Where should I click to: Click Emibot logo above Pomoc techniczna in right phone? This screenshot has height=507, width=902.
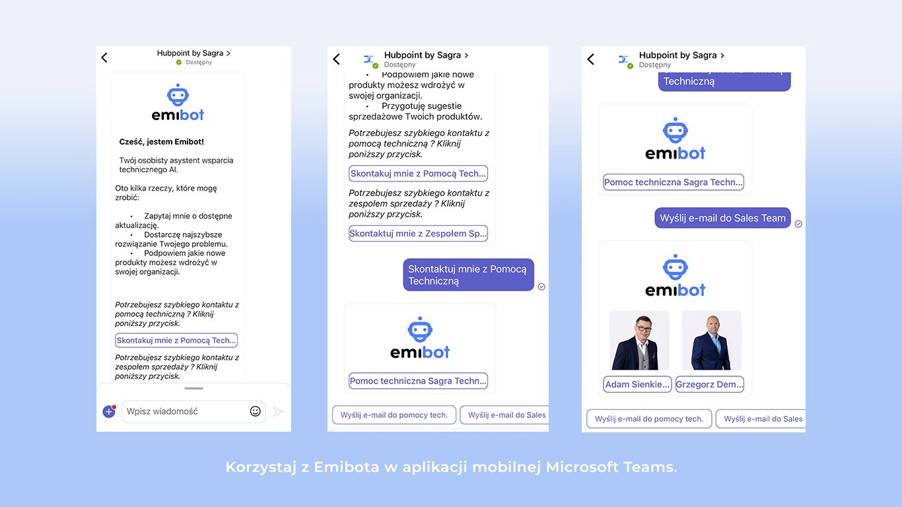tap(675, 139)
